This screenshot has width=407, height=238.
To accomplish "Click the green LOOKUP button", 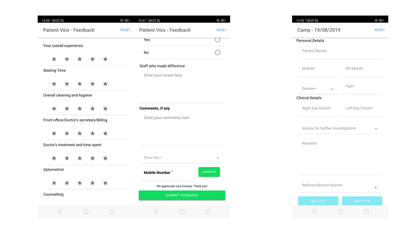I will point(209,172).
